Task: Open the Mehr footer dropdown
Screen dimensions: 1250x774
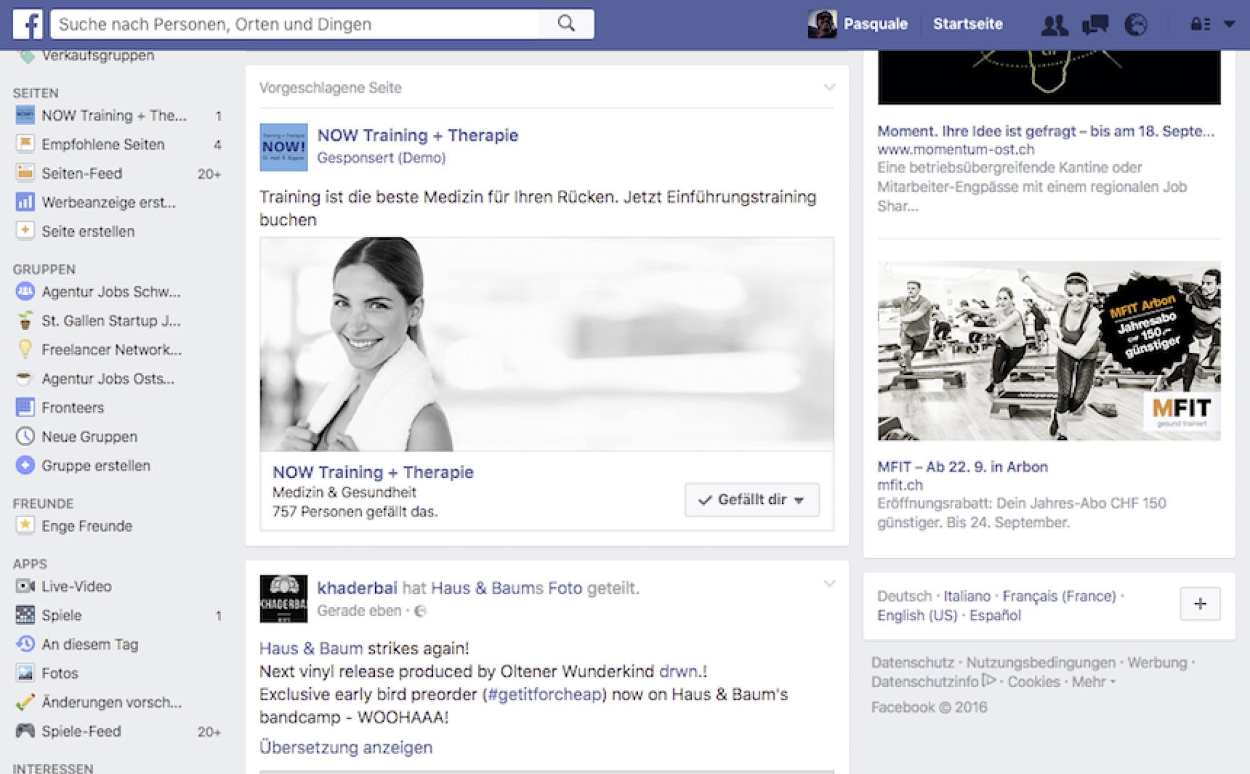Action: pos(1094,682)
